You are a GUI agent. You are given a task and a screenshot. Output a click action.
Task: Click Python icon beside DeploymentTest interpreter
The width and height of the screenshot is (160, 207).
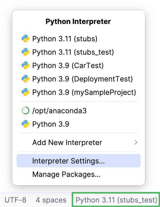click(26, 79)
